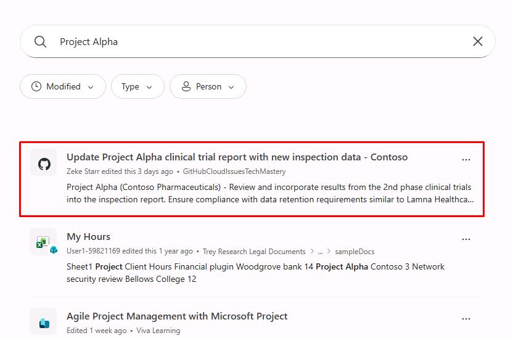513x338 pixels.
Task: Click User1-59821169 edited this 1 year ago
Action: [129, 251]
